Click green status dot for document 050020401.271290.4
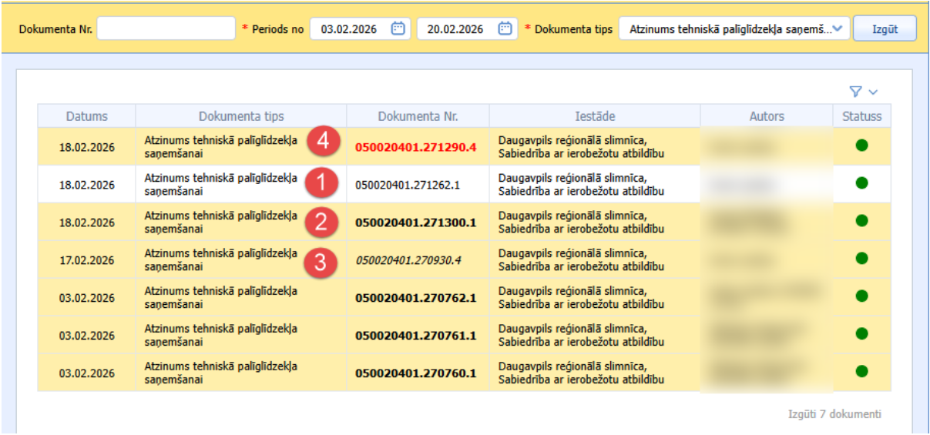 pyautogui.click(x=861, y=146)
